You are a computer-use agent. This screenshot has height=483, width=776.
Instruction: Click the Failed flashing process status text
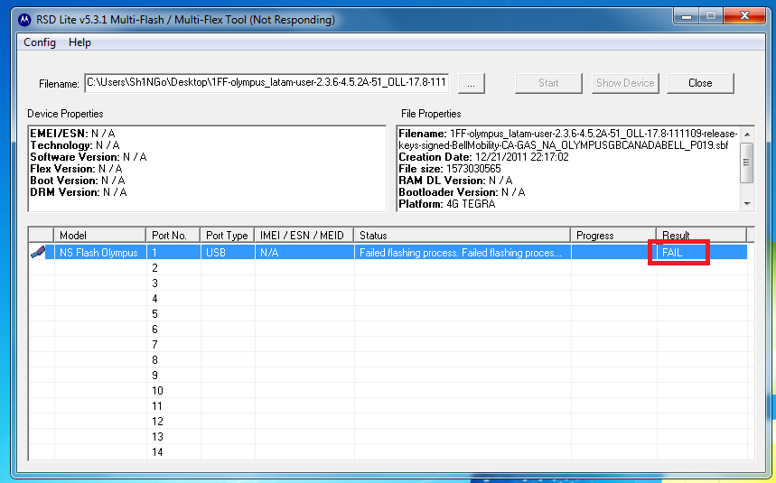460,253
